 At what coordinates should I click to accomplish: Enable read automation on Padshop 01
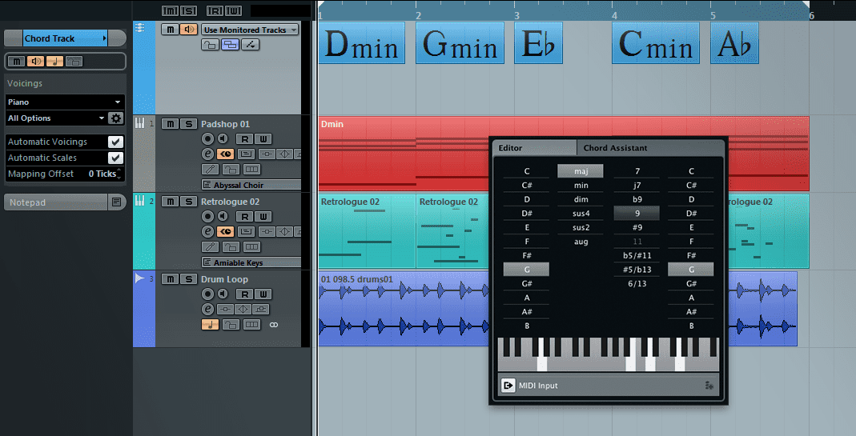tap(245, 139)
